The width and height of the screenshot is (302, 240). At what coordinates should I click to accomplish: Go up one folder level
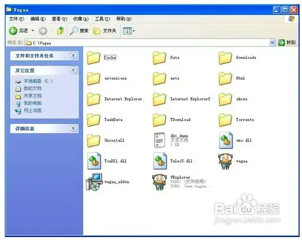60,31
